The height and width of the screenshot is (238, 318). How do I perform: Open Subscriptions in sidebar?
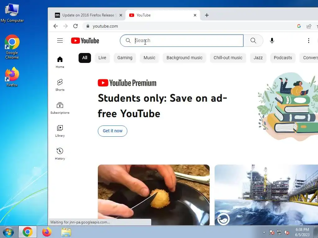click(60, 108)
